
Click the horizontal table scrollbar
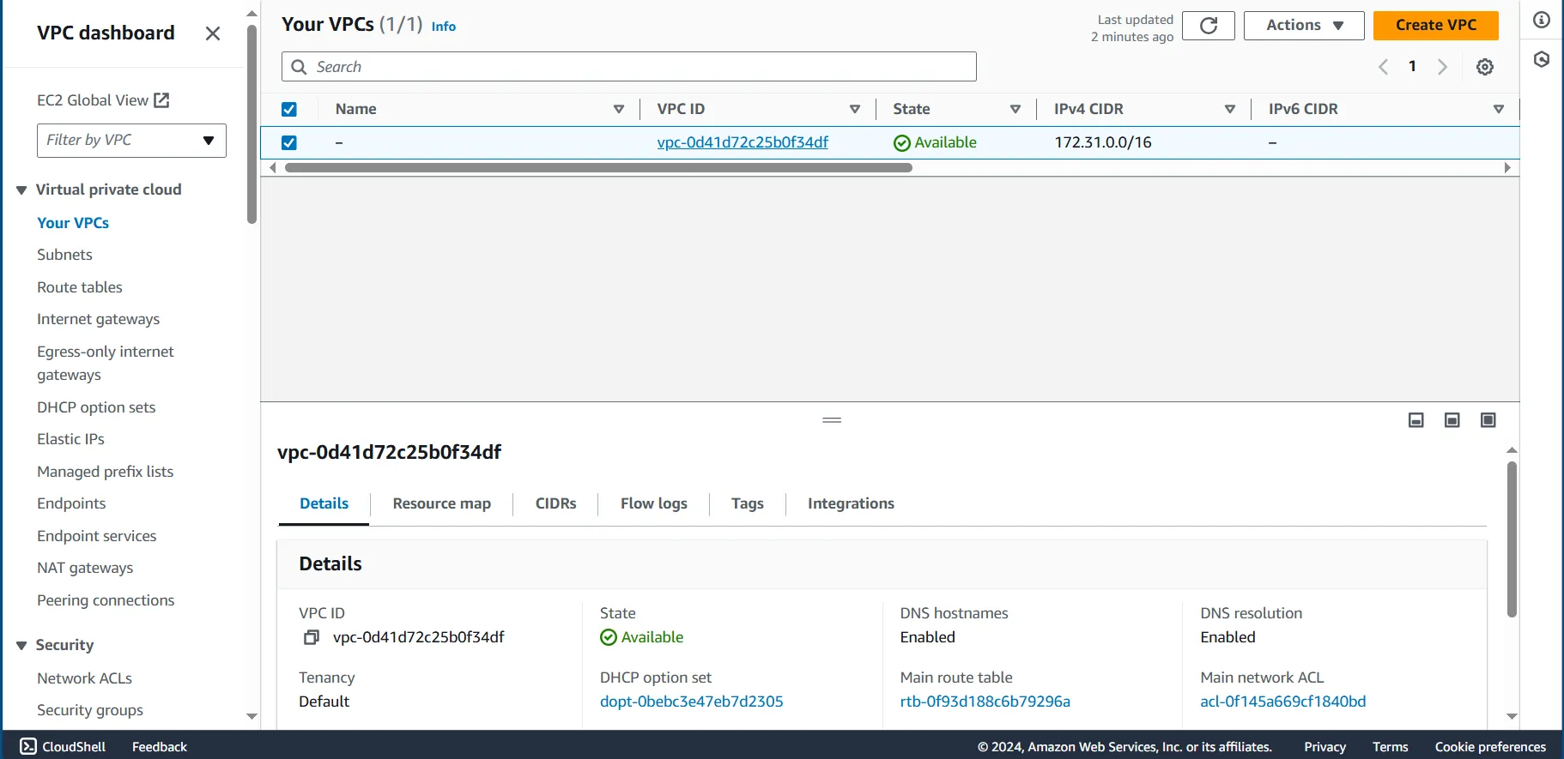(598, 168)
